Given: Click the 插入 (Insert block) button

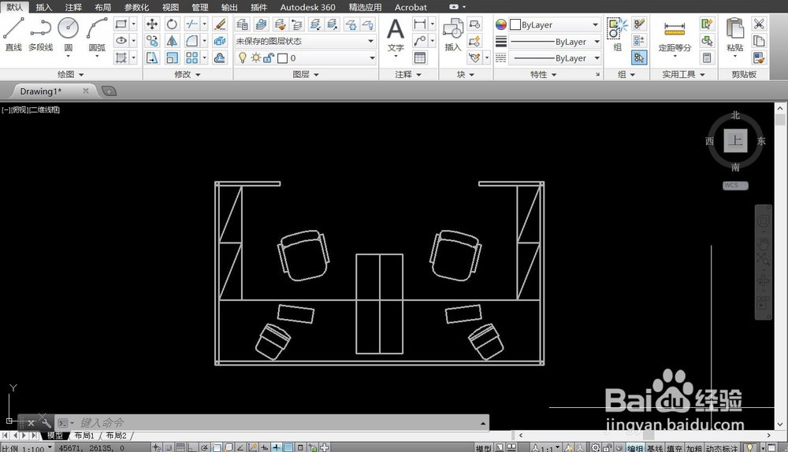Looking at the screenshot, I should click(453, 35).
